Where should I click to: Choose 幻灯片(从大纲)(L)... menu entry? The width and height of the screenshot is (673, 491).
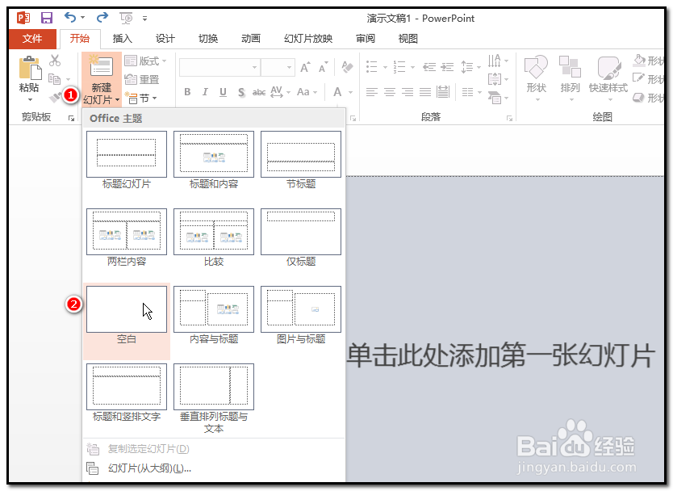coord(214,468)
